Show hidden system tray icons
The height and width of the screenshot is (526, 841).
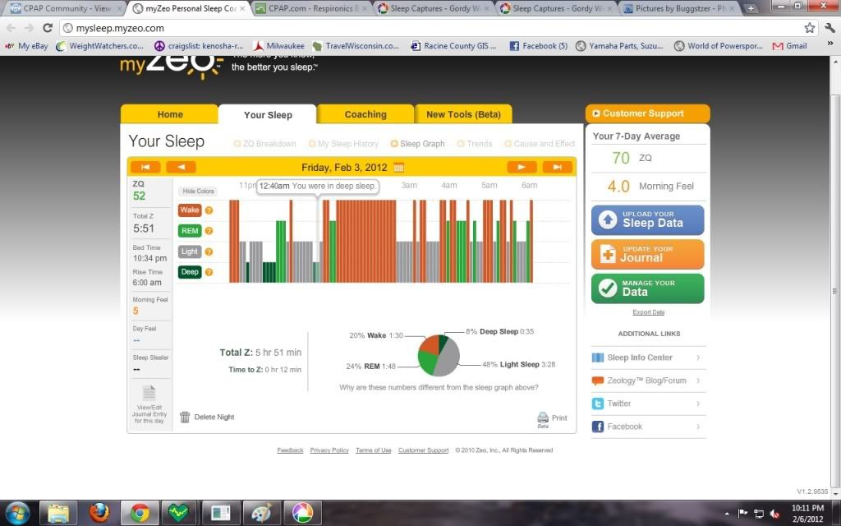pos(727,514)
